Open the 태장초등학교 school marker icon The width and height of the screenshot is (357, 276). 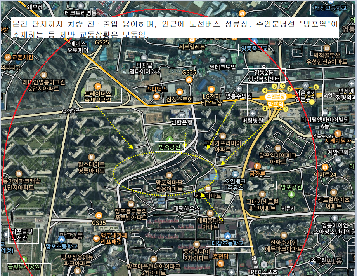(x=227, y=236)
